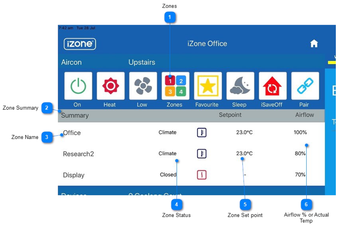Click the Airflow column header

click(x=305, y=115)
